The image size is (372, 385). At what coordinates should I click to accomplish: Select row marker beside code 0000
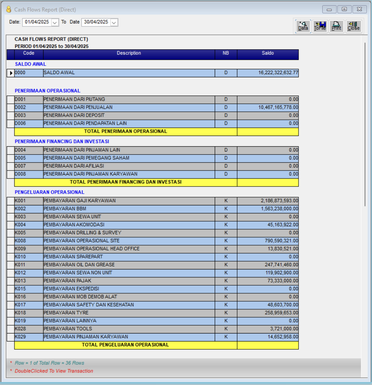[x=11, y=73]
